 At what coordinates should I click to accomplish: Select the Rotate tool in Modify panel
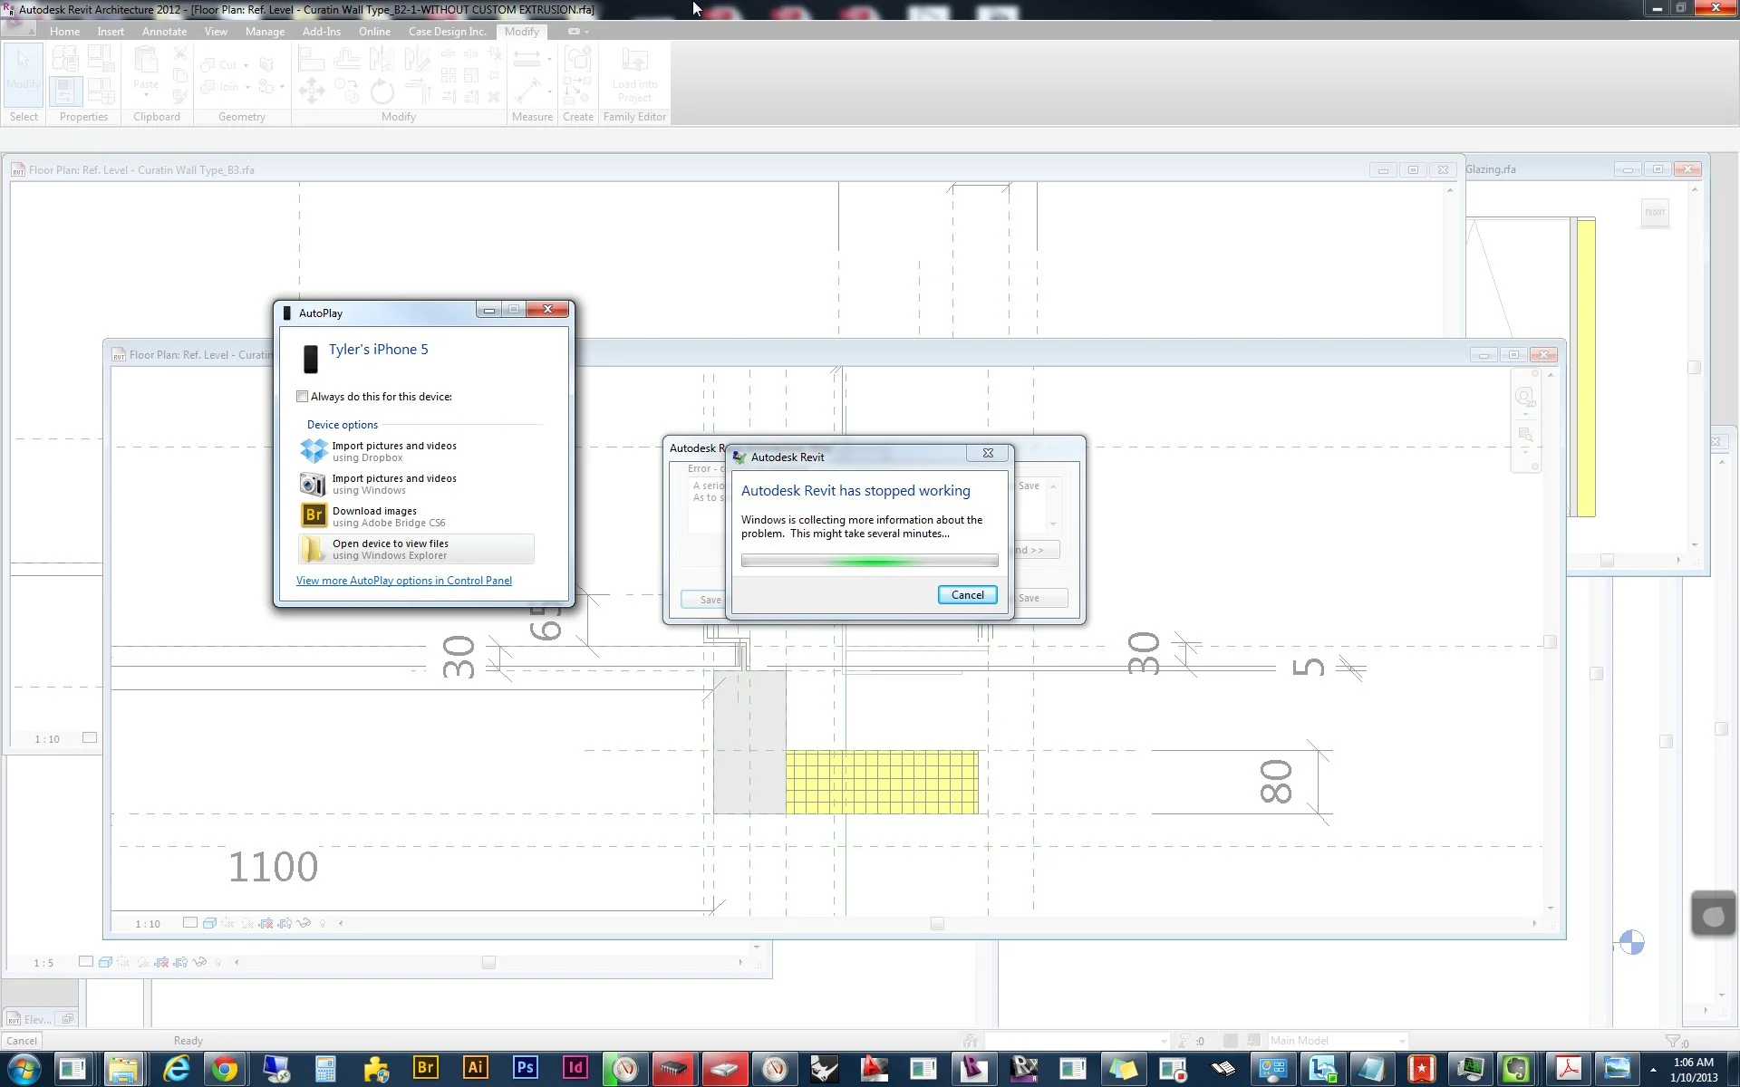coord(382,91)
